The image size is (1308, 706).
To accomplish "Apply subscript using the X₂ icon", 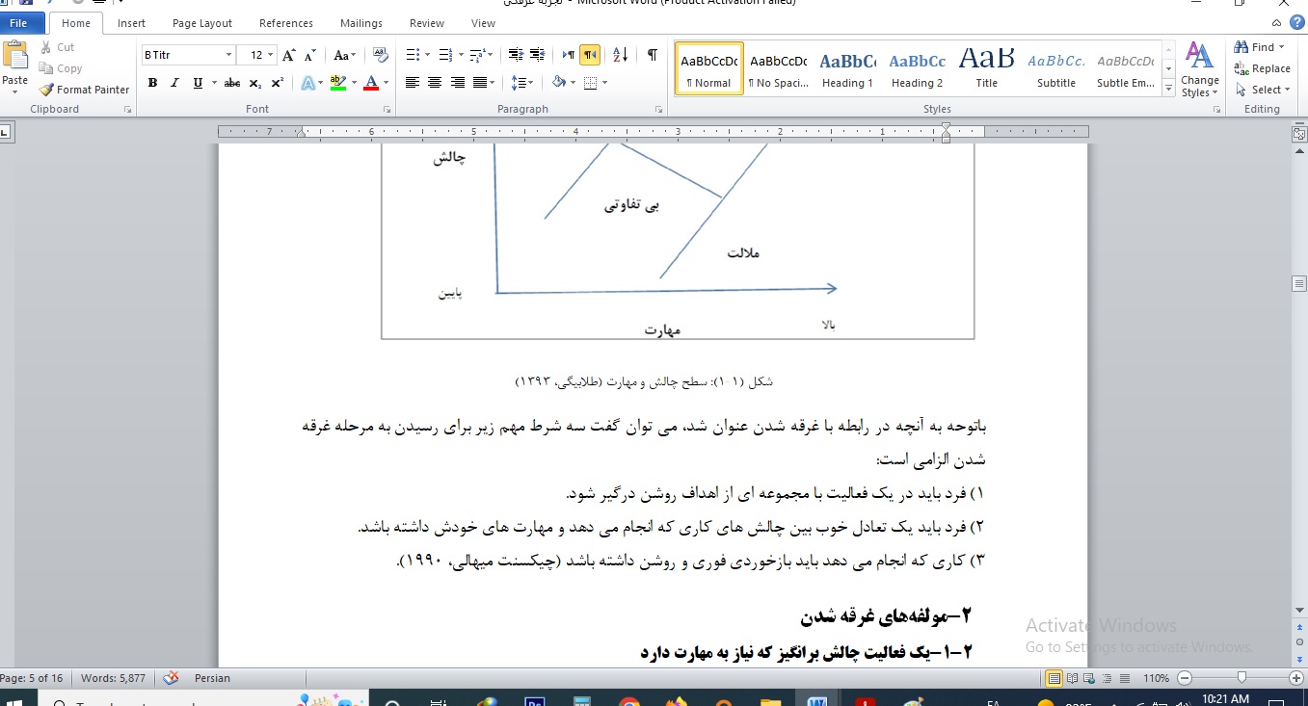I will (x=254, y=83).
